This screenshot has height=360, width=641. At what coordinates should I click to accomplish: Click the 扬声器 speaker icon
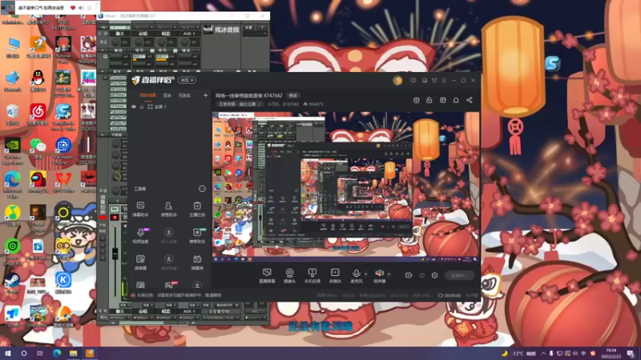pyautogui.click(x=379, y=273)
